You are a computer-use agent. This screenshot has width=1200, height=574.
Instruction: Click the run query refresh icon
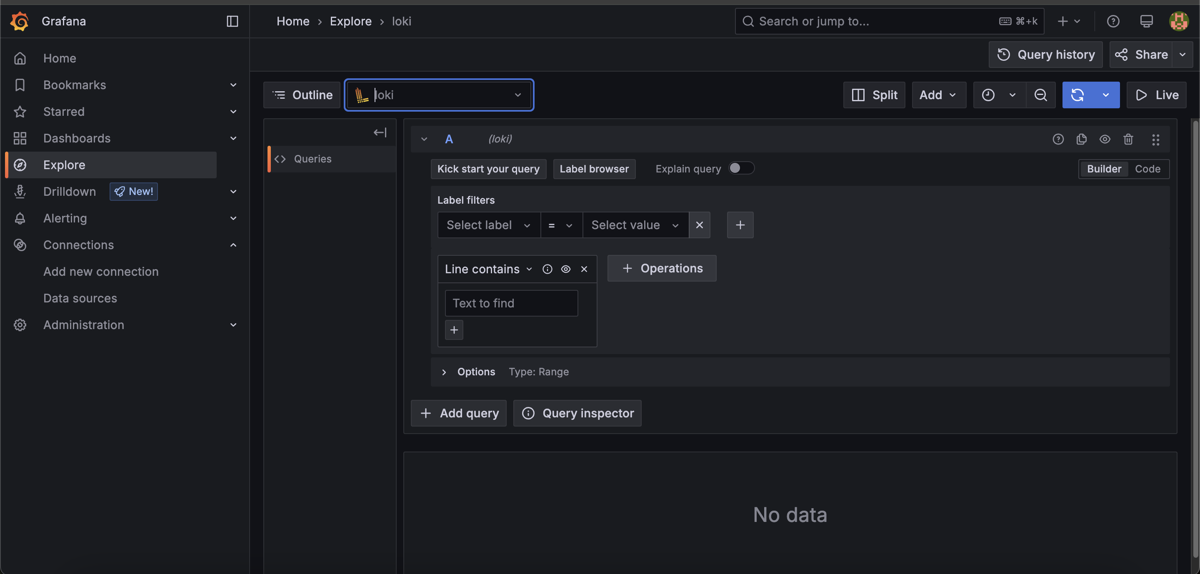coord(1077,95)
